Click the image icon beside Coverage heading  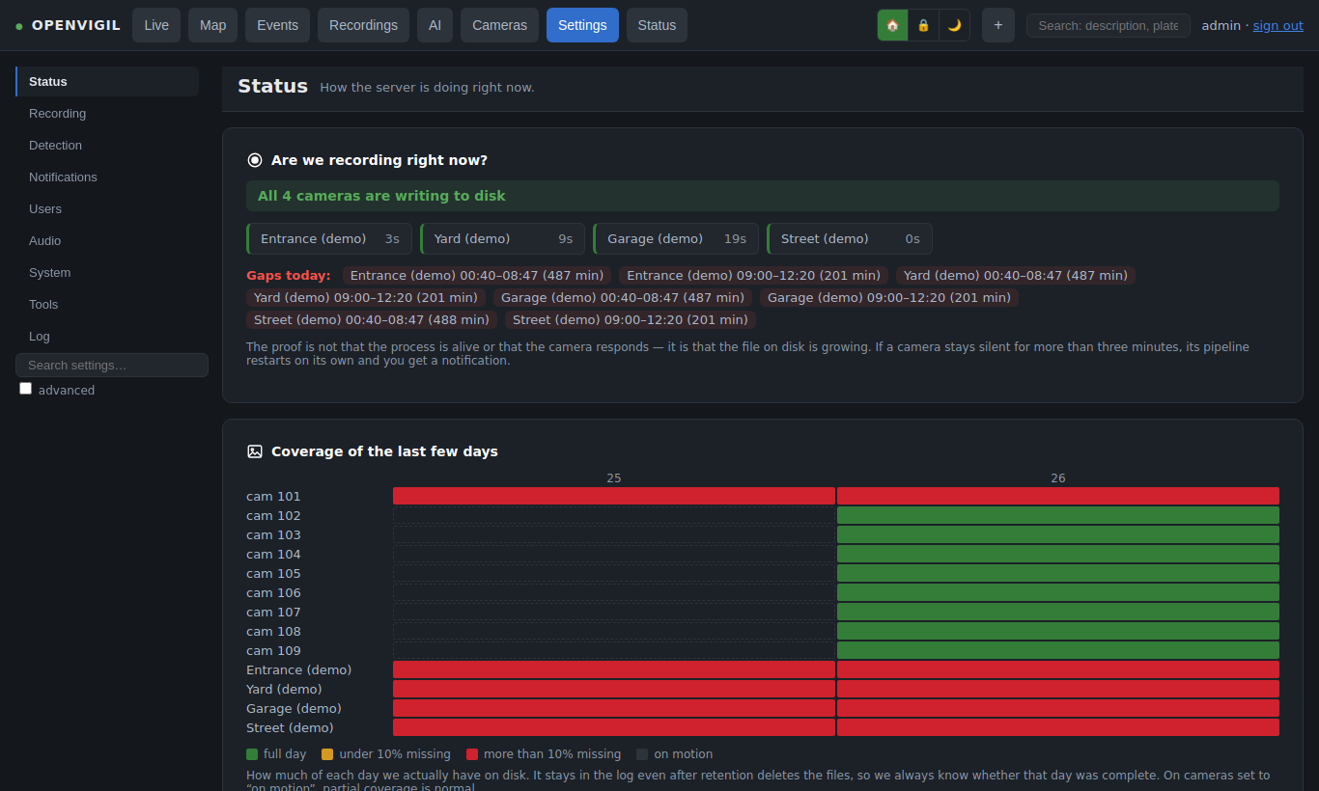tap(255, 451)
